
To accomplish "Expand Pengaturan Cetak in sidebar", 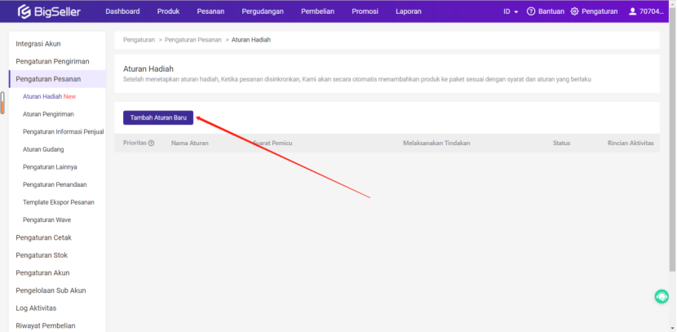I will click(42, 237).
